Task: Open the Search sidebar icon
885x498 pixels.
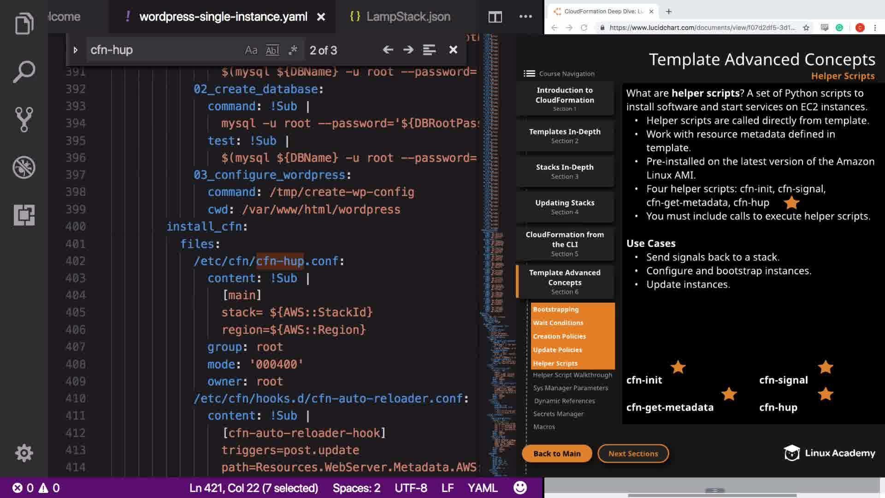Action: pyautogui.click(x=24, y=71)
